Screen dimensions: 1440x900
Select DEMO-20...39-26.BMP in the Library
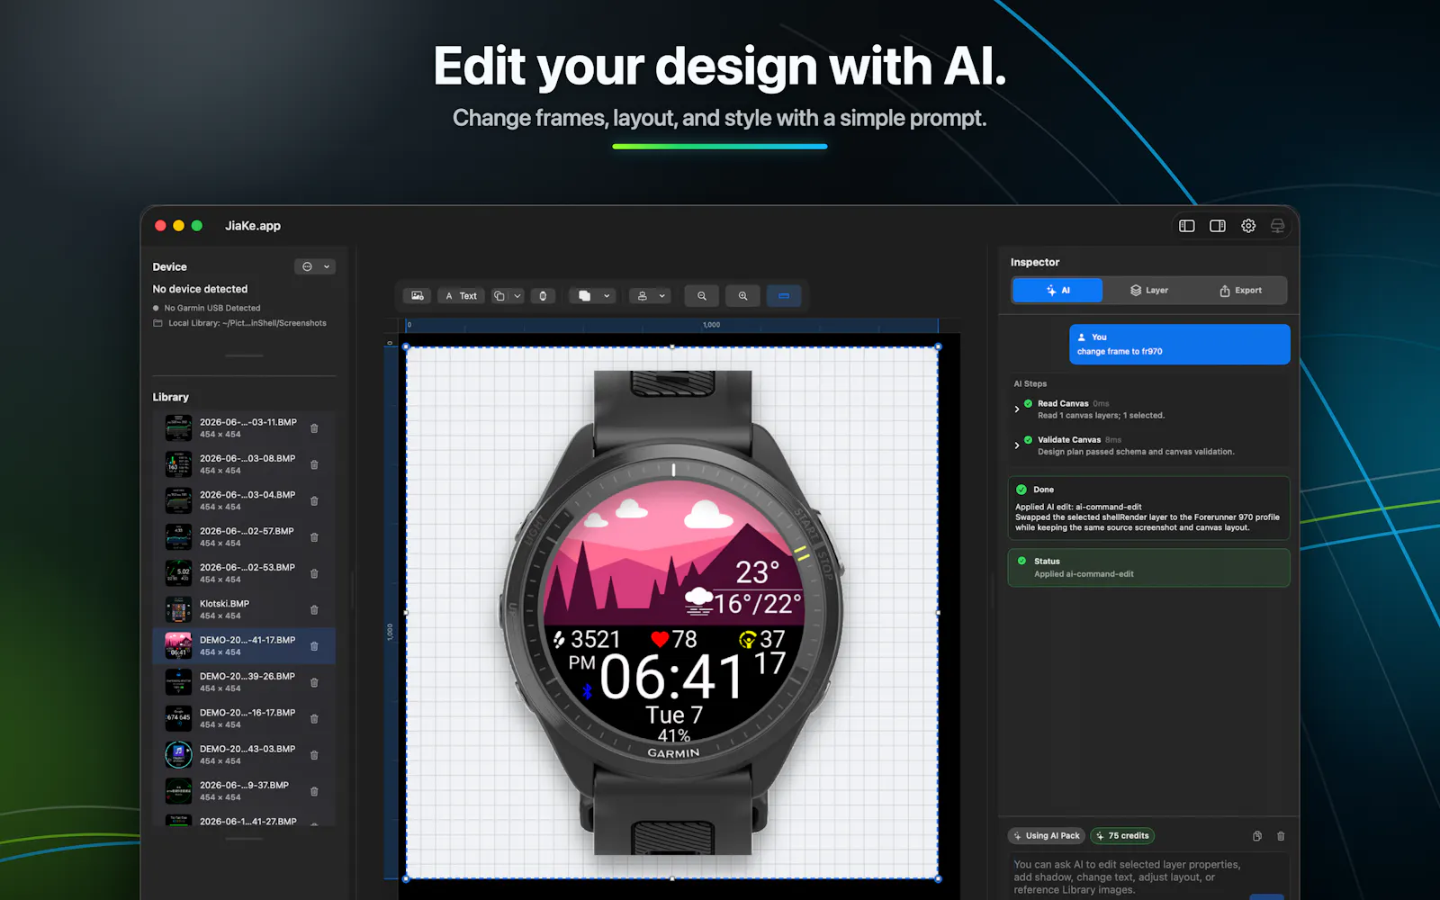[244, 682]
